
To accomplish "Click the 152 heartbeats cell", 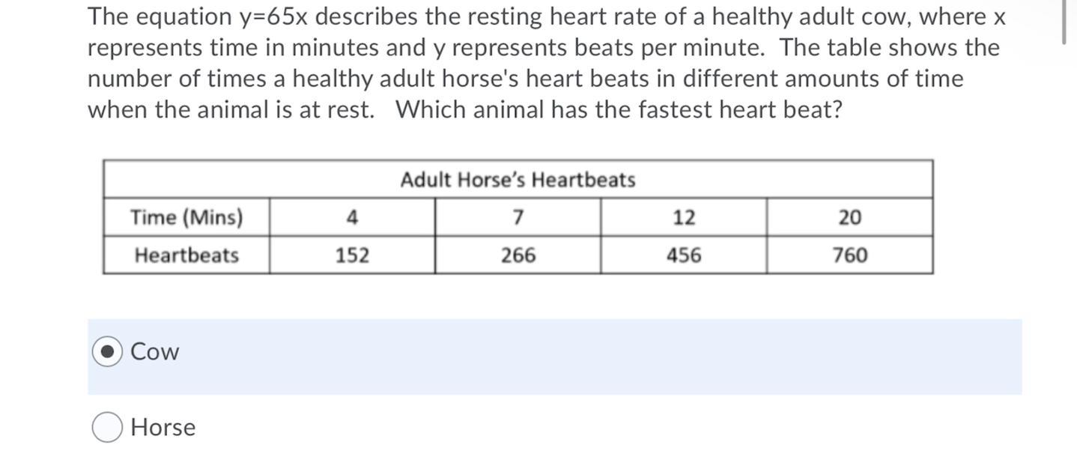I will pos(352,255).
